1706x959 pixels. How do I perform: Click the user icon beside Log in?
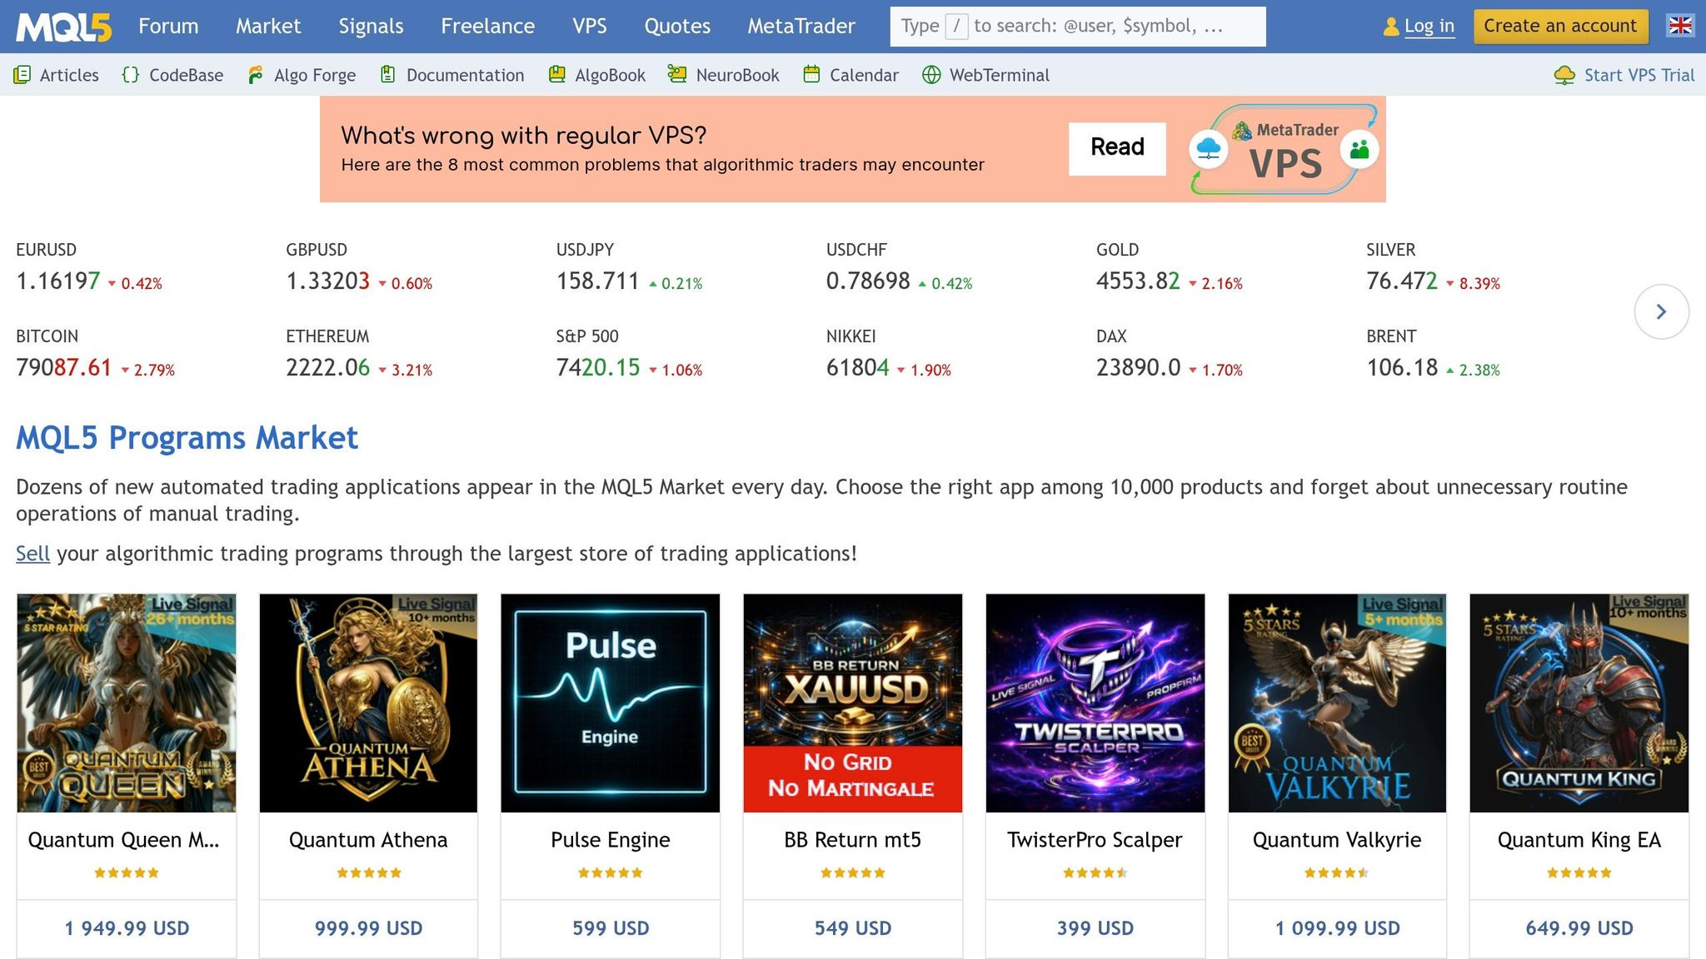(1390, 27)
